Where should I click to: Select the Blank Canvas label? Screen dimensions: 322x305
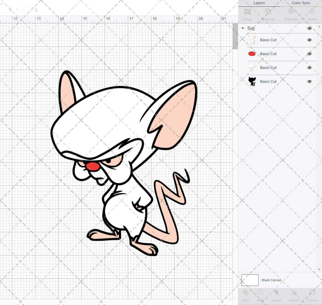[x=271, y=280]
